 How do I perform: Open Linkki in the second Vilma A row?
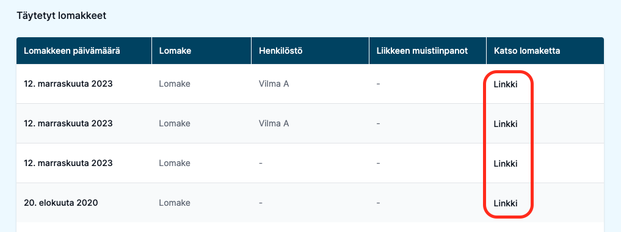coord(506,124)
